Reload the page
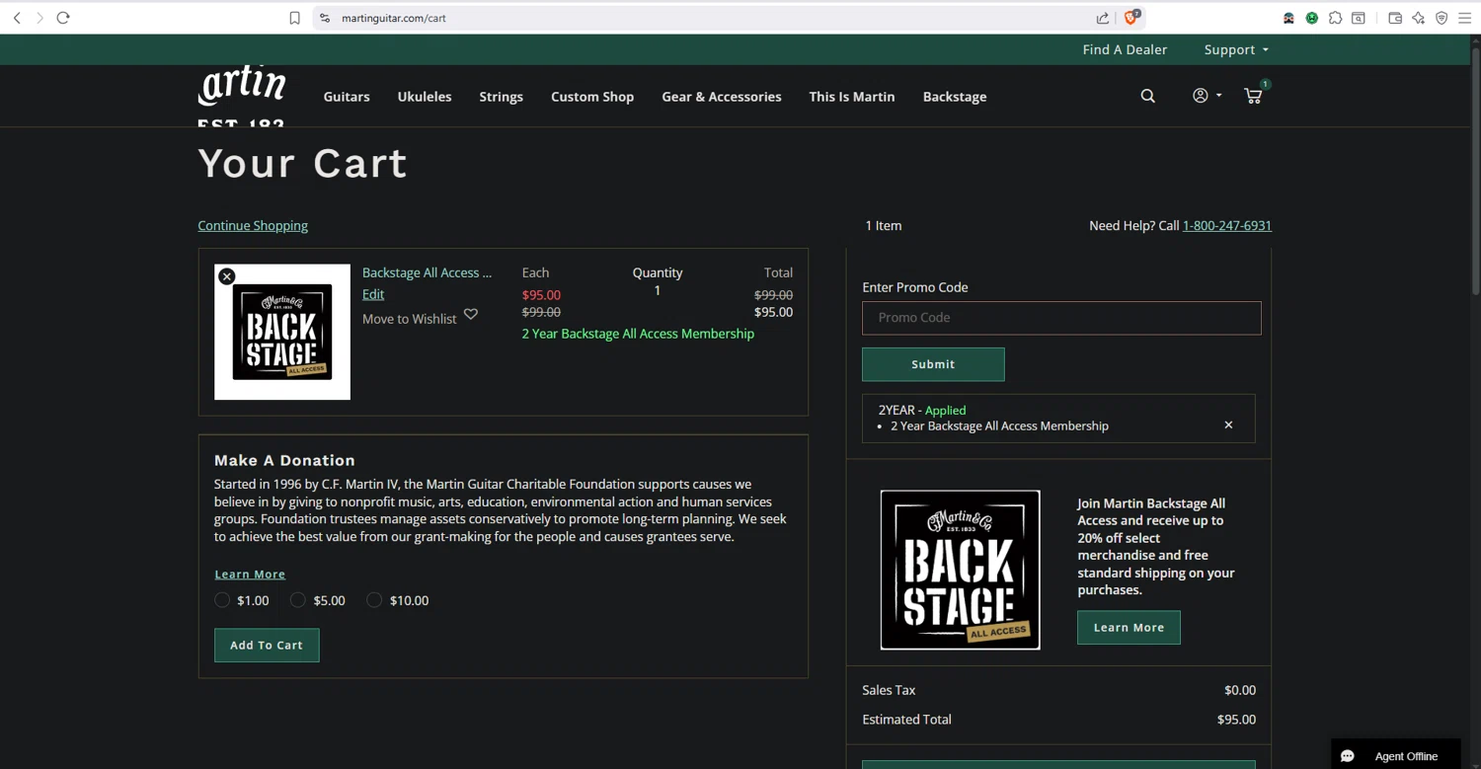This screenshot has height=769, width=1481. [x=63, y=18]
